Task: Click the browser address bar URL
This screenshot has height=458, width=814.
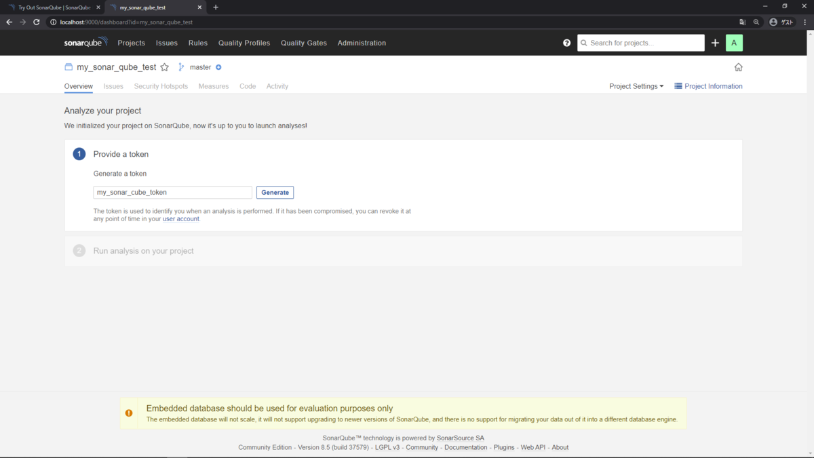Action: [126, 22]
